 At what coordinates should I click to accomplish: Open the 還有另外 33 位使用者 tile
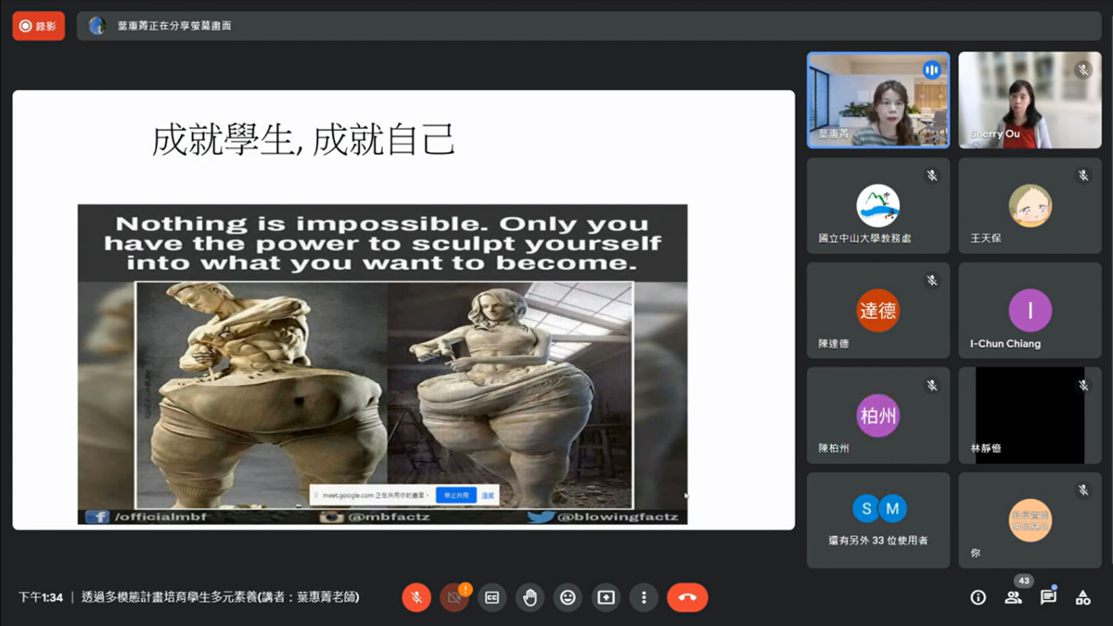click(x=878, y=520)
